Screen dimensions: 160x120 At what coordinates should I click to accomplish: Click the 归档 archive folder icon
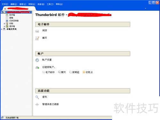7,23
